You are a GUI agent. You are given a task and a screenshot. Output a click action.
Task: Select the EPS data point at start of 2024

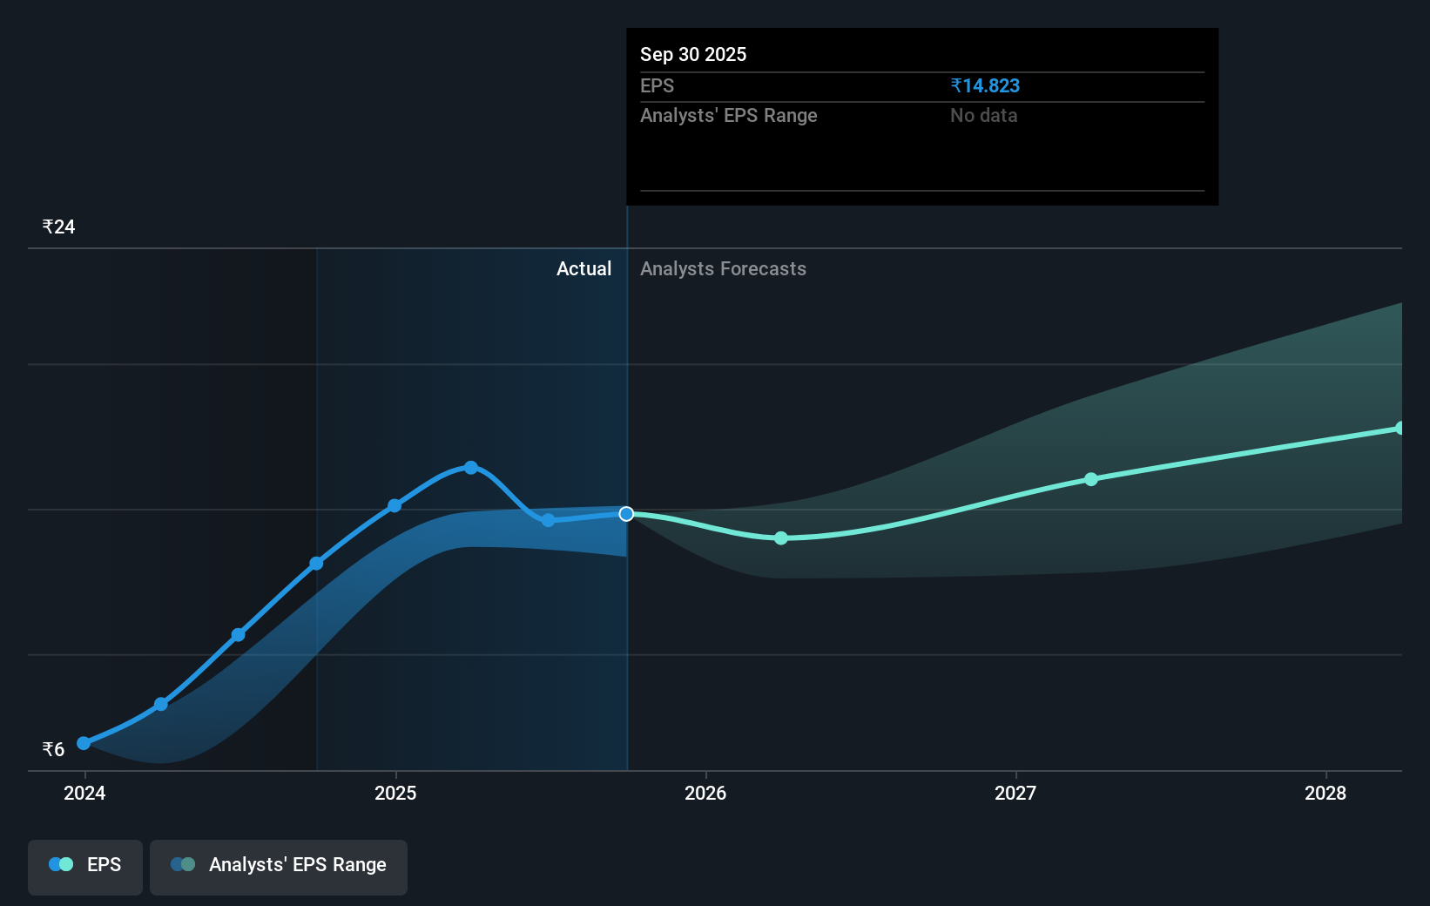[x=84, y=743]
